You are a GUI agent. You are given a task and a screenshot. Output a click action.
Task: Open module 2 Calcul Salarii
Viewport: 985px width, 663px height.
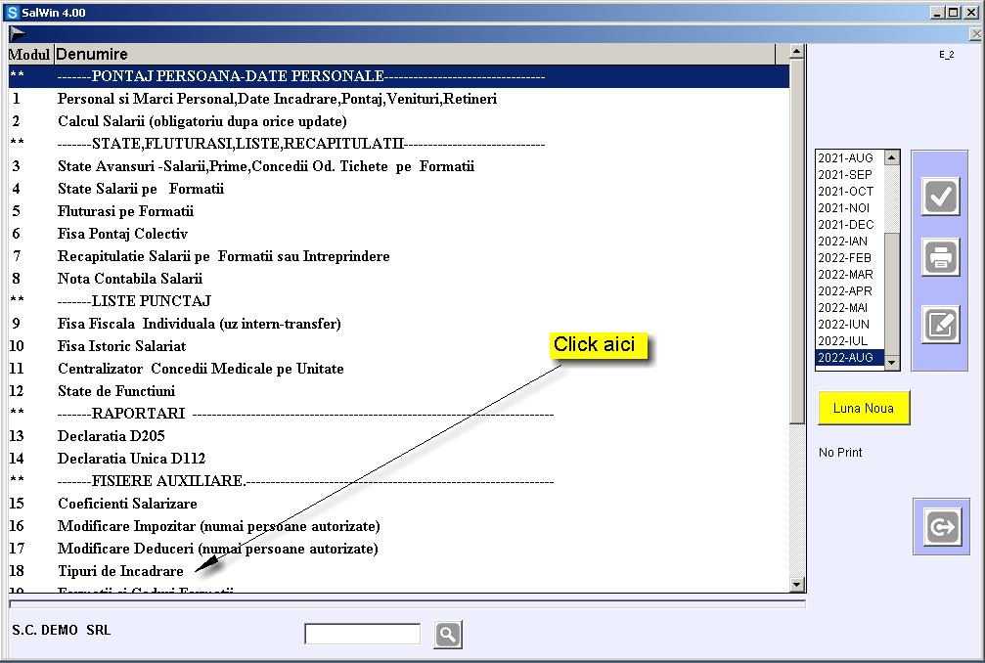tap(201, 121)
